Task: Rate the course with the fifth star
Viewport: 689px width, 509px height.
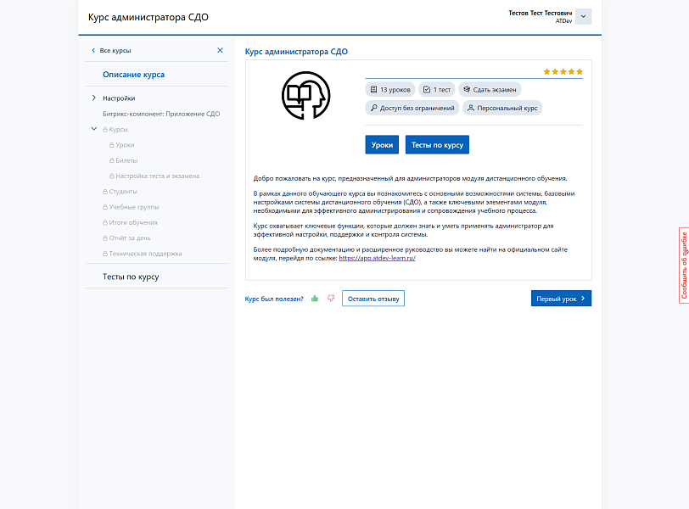Action: pyautogui.click(x=579, y=72)
